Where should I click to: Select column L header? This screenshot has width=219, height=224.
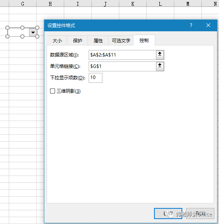[x=160, y=4]
